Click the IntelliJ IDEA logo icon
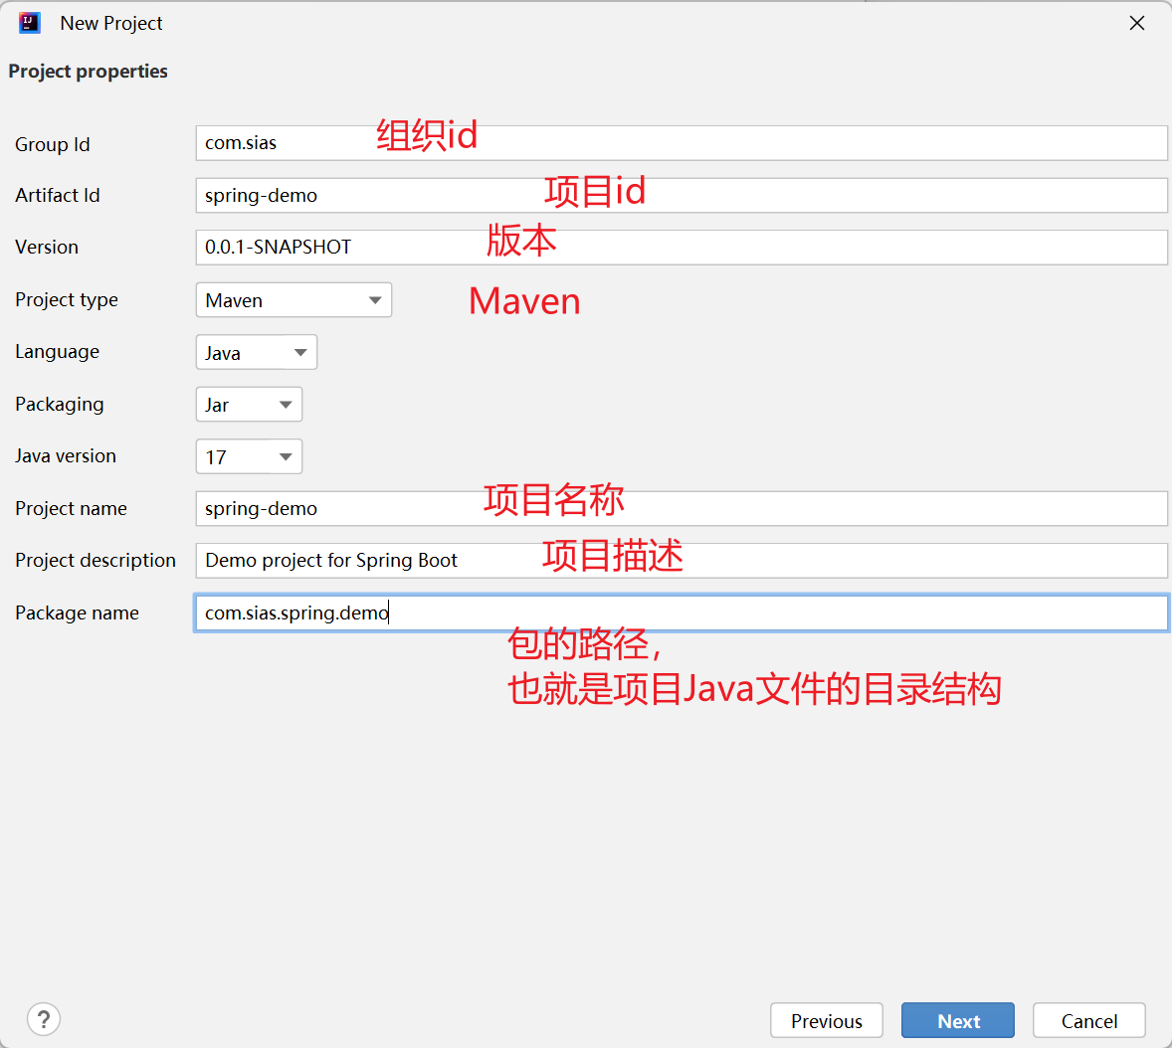 [x=29, y=23]
